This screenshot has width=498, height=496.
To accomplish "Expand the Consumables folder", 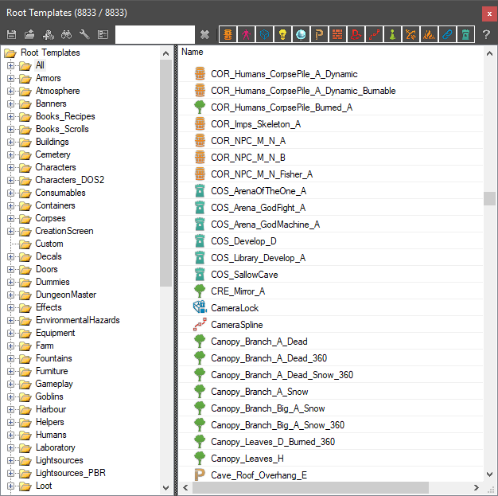I will [11, 193].
